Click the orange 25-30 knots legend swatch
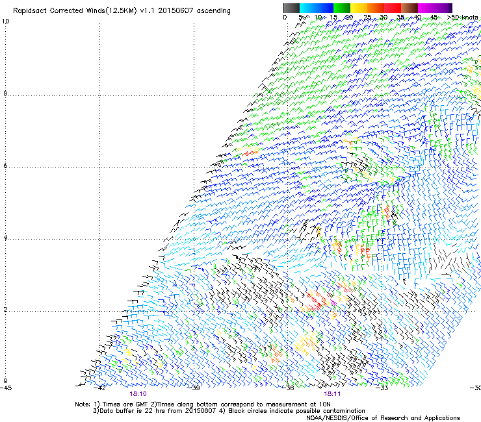The image size is (481, 422). pyautogui.click(x=376, y=8)
